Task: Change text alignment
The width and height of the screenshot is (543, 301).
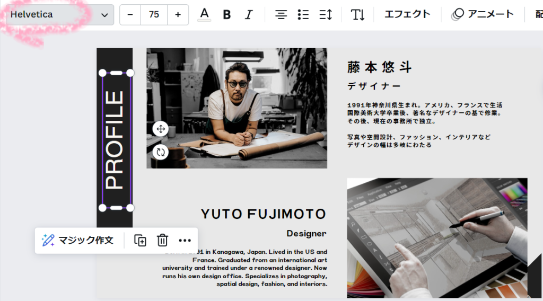Action: click(x=281, y=14)
